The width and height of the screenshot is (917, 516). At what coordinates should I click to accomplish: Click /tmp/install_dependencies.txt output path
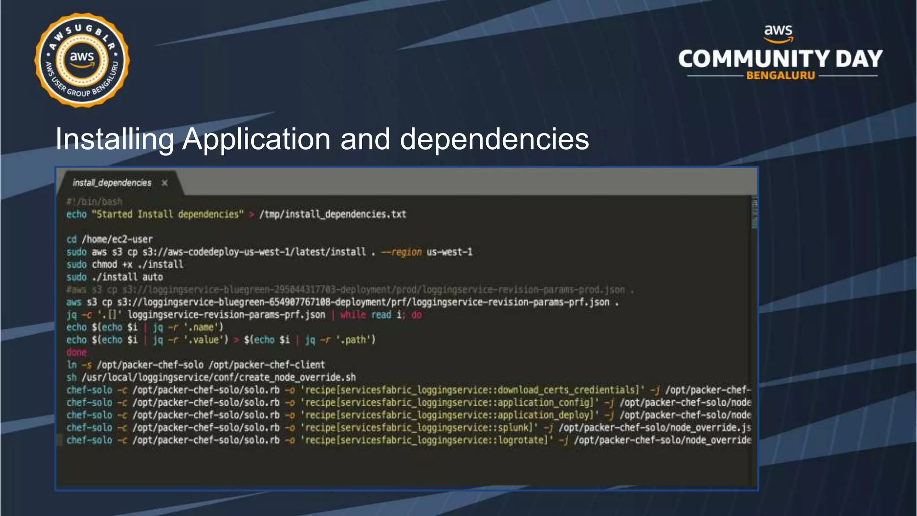[x=333, y=214]
